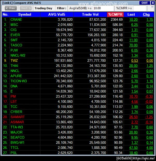Select the MAJOR symbol
This screenshot has height=161, width=156.
pyautogui.click(x=16, y=132)
